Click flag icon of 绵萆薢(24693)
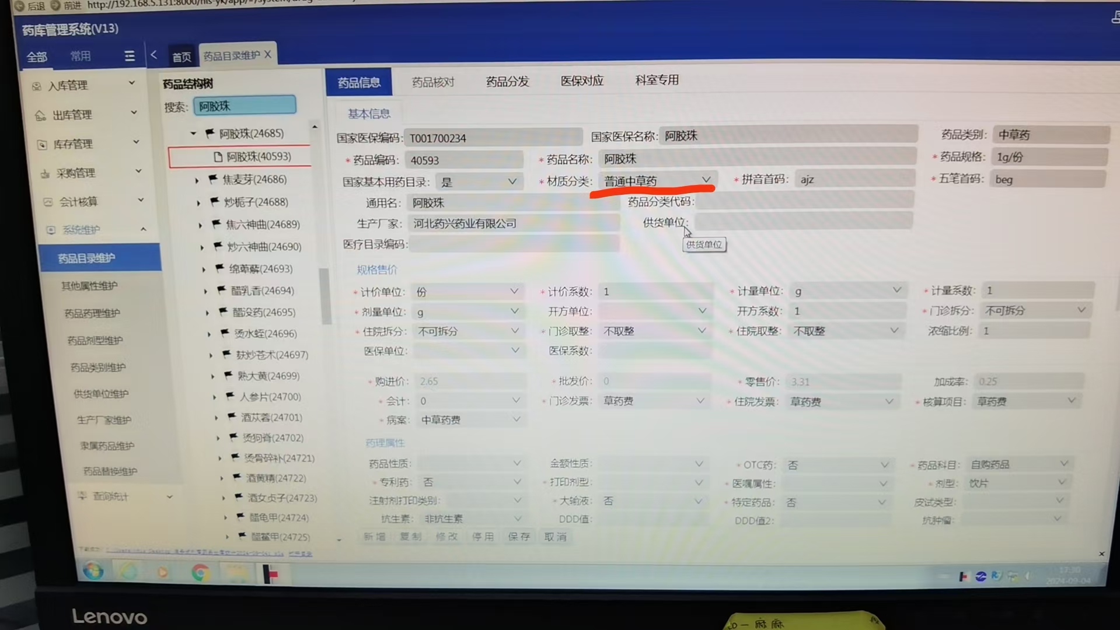1120x630 pixels. [x=220, y=269]
